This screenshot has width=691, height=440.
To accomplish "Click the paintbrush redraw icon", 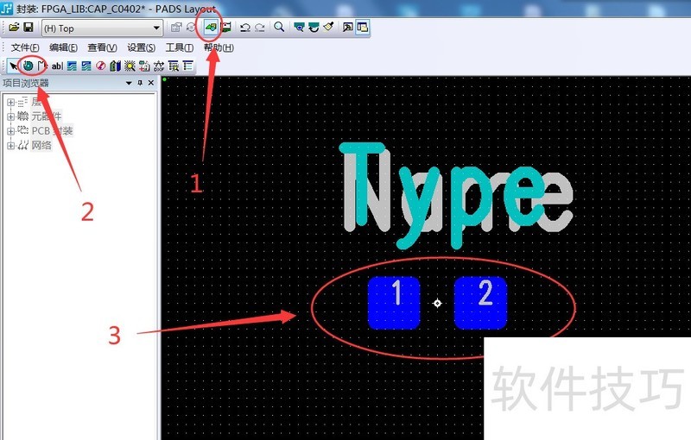I will coord(328,28).
